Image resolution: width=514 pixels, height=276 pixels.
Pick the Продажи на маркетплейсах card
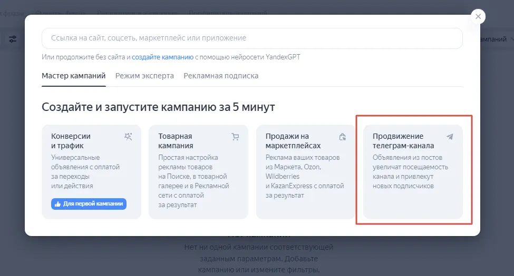click(306, 172)
